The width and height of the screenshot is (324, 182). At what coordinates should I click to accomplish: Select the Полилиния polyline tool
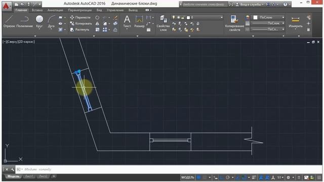coord(24,22)
